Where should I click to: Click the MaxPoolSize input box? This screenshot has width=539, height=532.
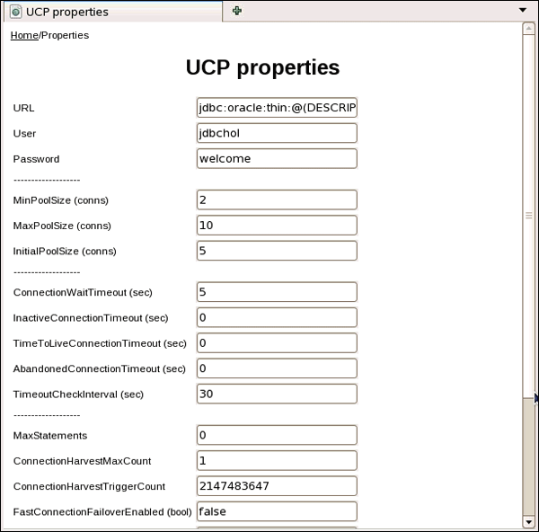click(277, 225)
